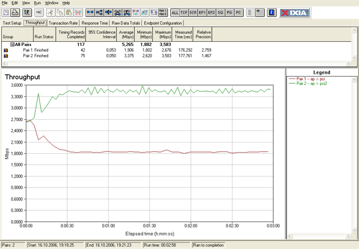The height and width of the screenshot is (249, 359).
Task: Switch to the Endpoint Configuration tab
Action: pos(163,23)
